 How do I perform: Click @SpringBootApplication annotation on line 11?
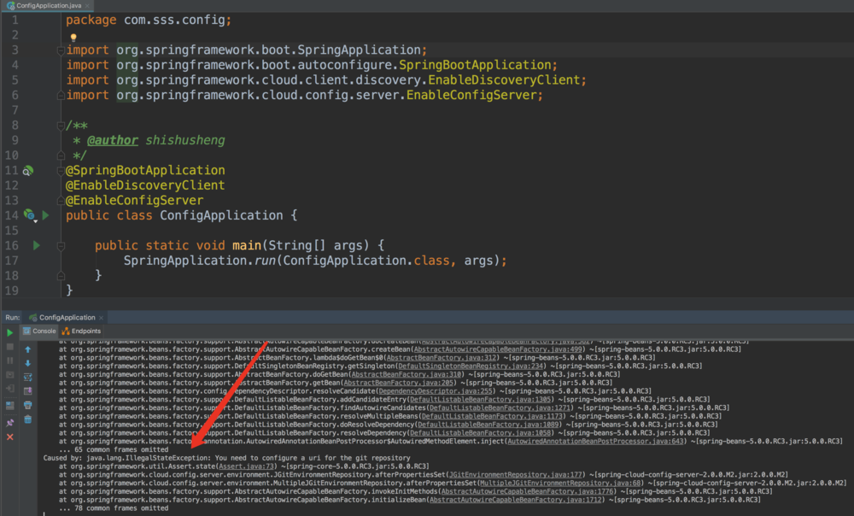tap(145, 171)
